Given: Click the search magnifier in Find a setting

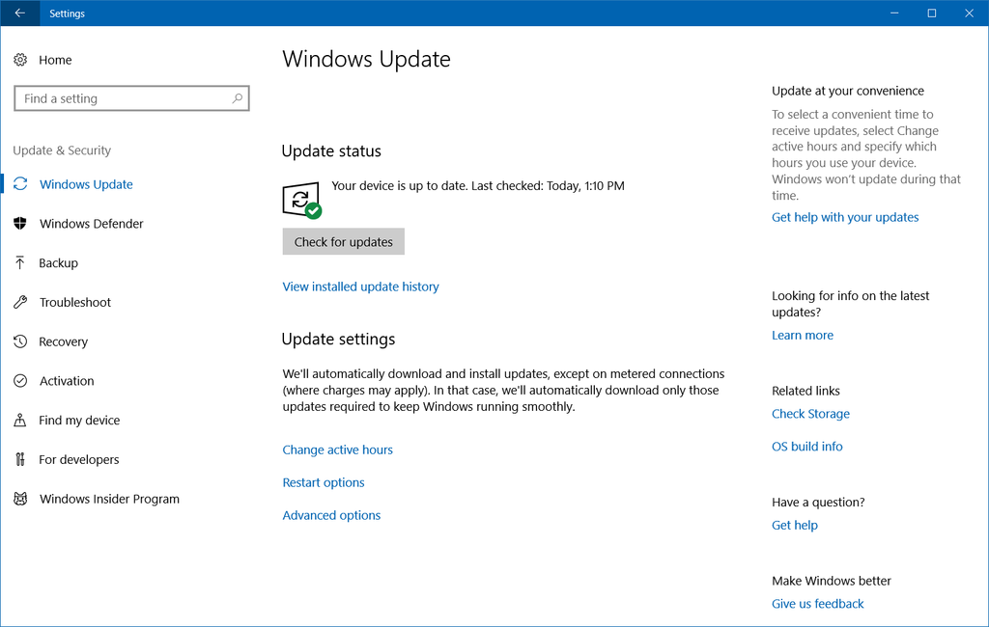Looking at the screenshot, I should coord(238,98).
